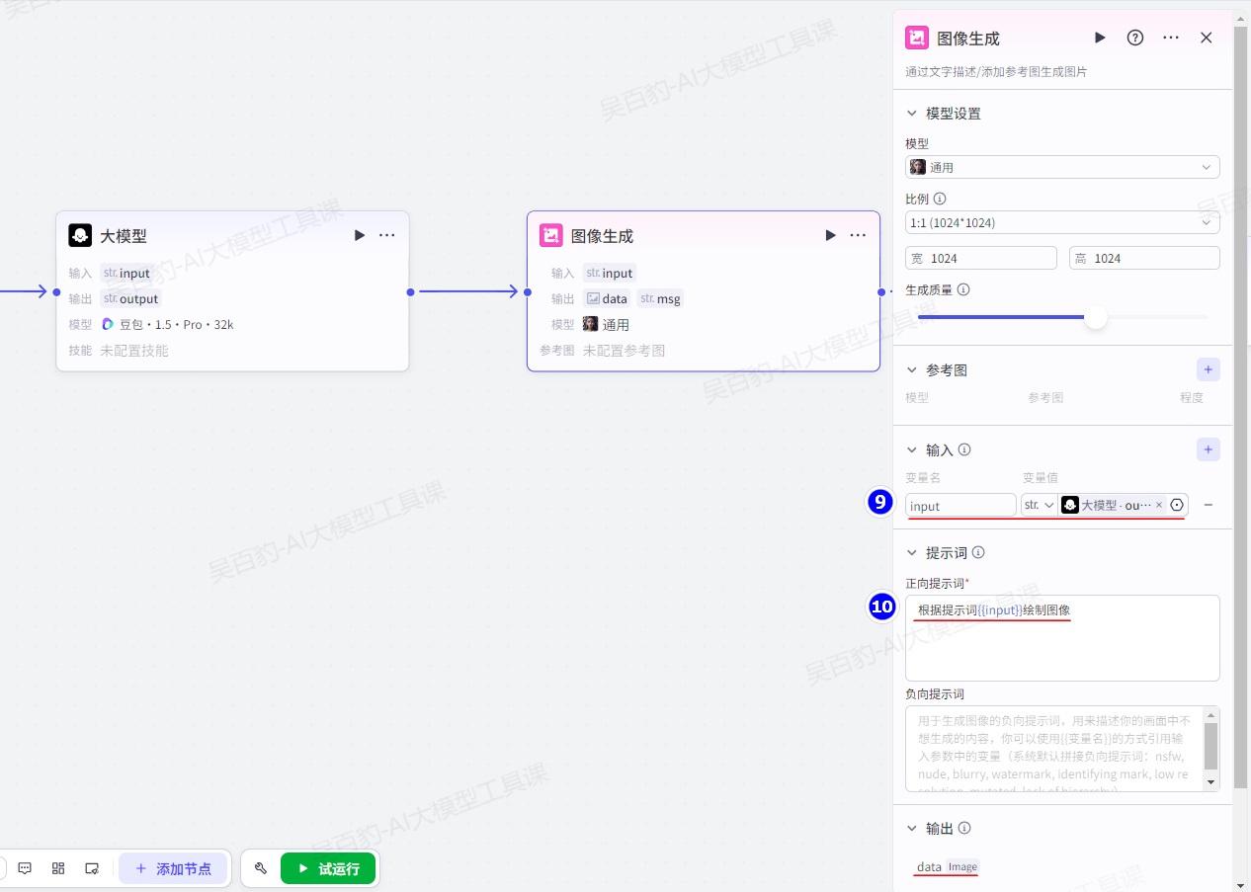Click the 添加节点 add node button
Viewport: 1251px width, 892px height.
pyautogui.click(x=173, y=868)
